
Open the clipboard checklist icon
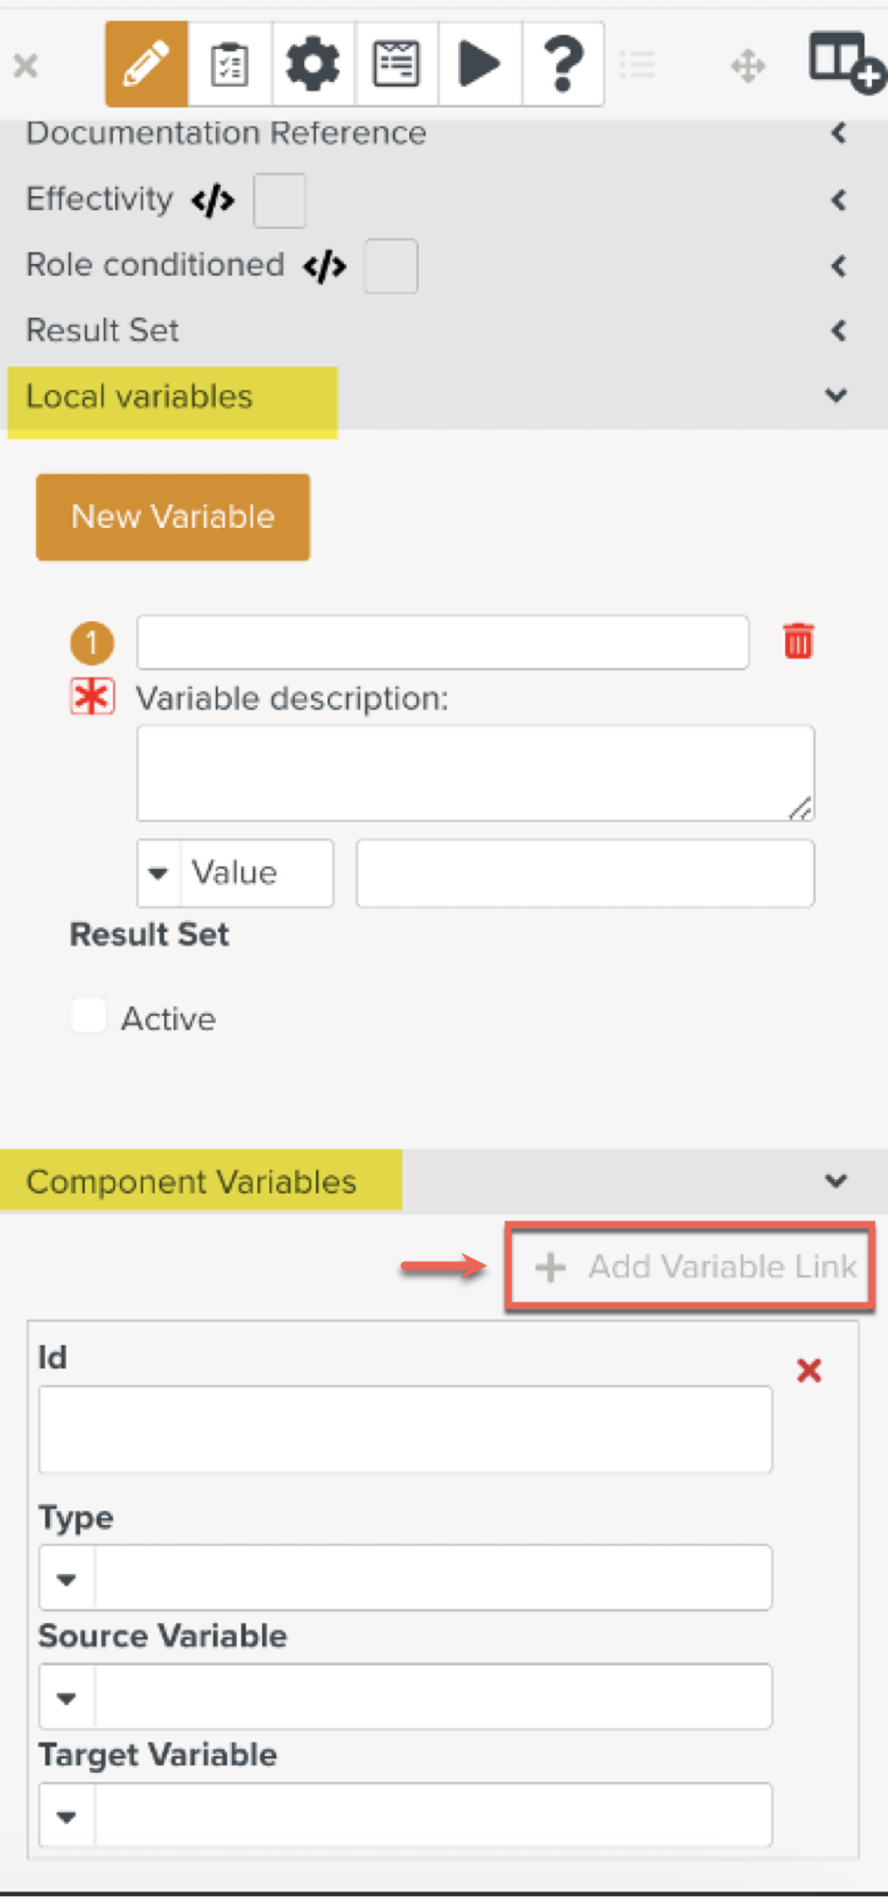pos(229,64)
